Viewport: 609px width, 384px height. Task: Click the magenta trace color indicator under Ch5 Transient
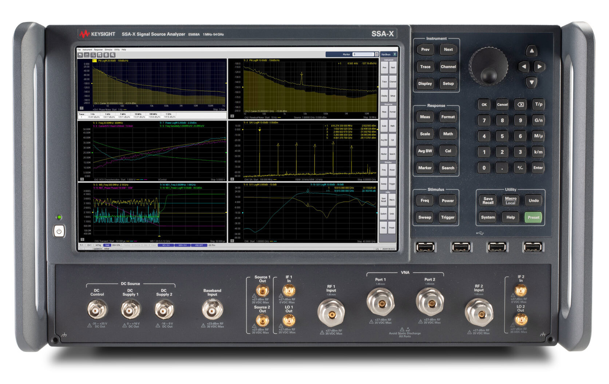point(135,241)
